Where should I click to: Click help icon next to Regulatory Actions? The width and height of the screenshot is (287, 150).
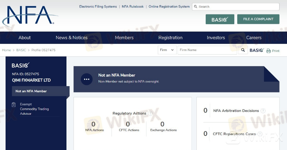point(150,113)
